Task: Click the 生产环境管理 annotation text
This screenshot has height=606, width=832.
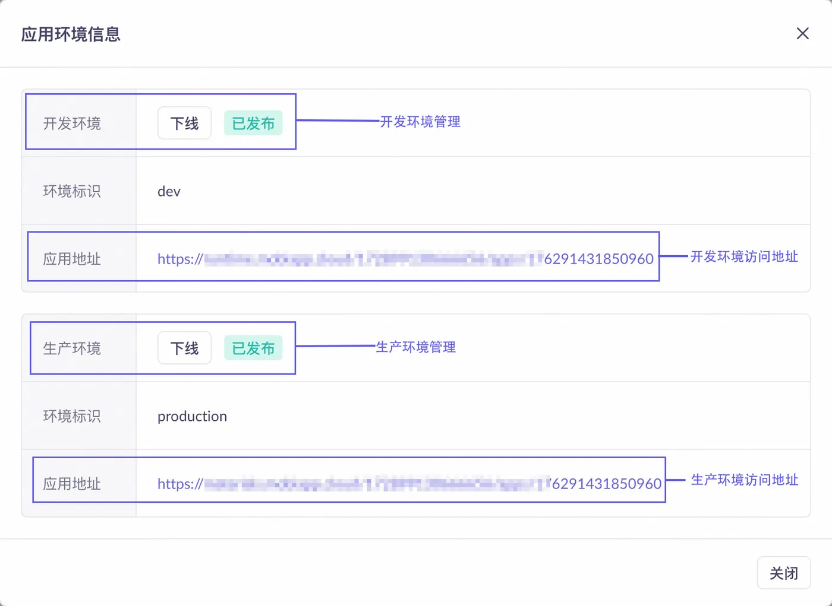Action: [x=416, y=347]
